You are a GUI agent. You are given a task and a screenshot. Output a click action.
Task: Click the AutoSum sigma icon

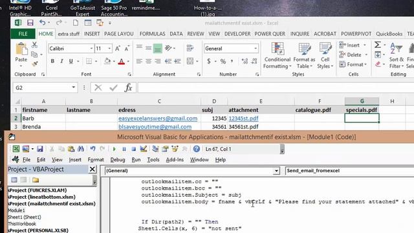point(378,45)
